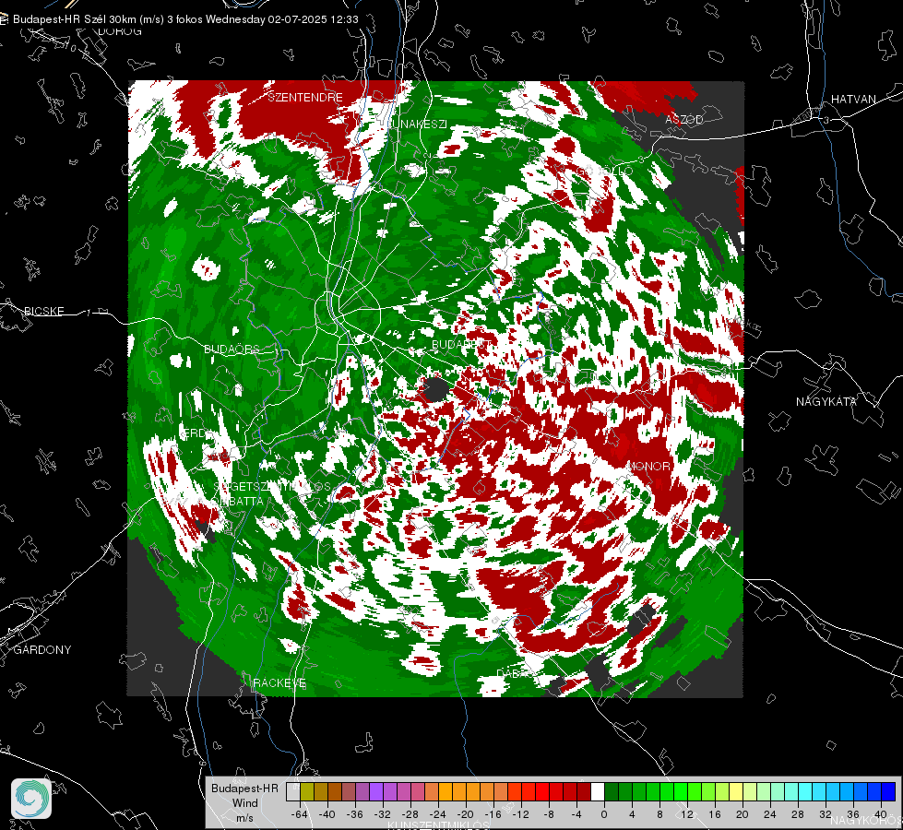
Task: Click the -24 scale value
Action: [438, 814]
